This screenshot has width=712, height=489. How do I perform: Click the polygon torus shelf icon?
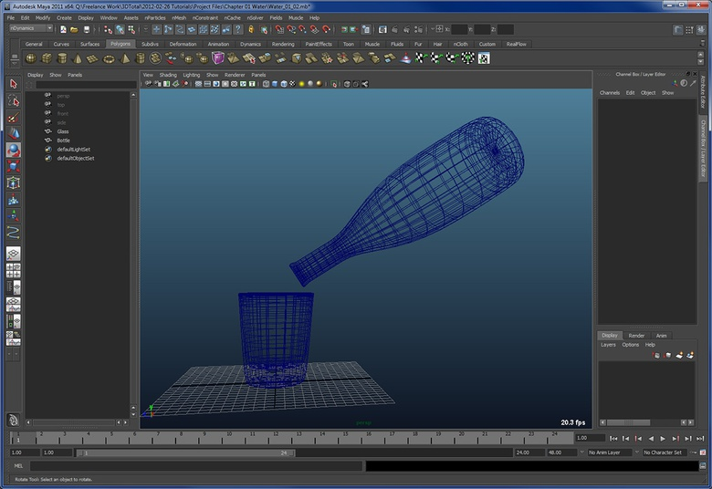pos(109,58)
